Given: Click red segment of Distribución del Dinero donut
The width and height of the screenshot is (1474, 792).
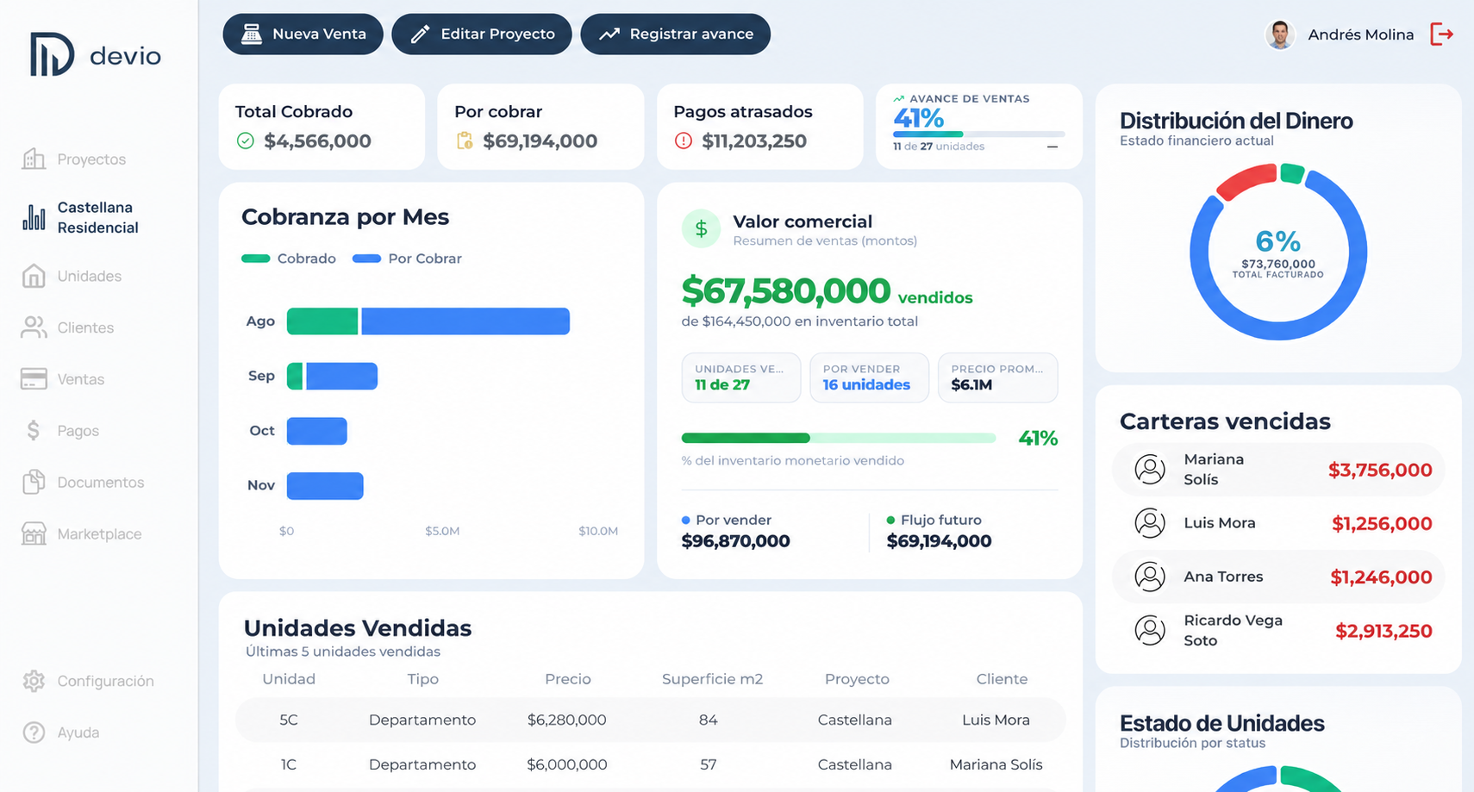Looking at the screenshot, I should click(1246, 181).
